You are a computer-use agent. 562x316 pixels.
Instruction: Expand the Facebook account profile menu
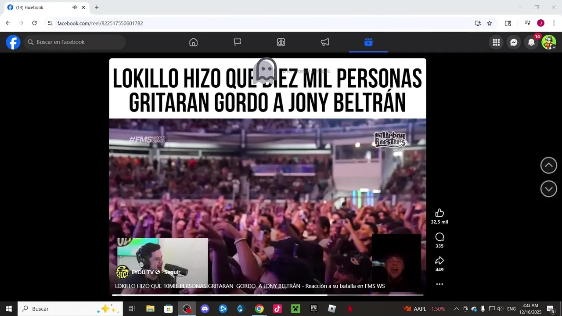point(549,42)
